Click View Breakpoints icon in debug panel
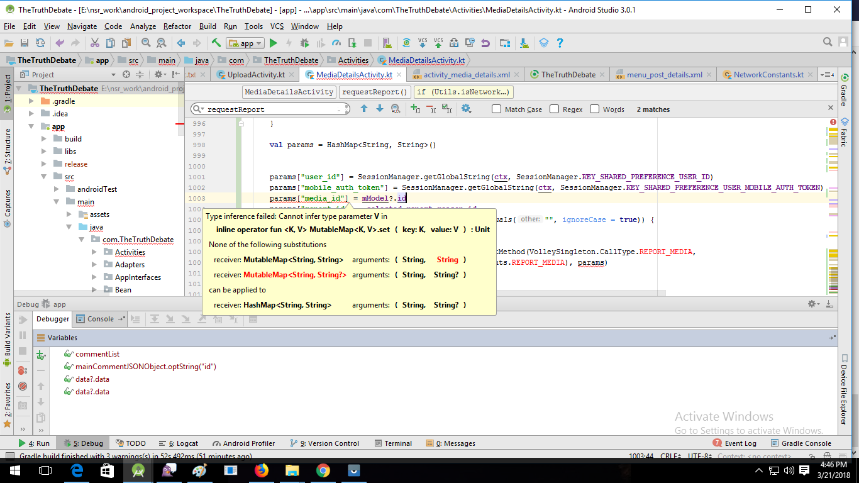 (x=23, y=370)
